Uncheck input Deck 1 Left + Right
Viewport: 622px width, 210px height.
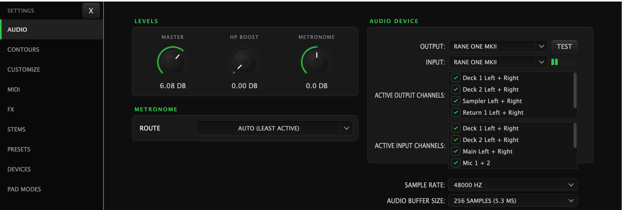[x=456, y=128]
